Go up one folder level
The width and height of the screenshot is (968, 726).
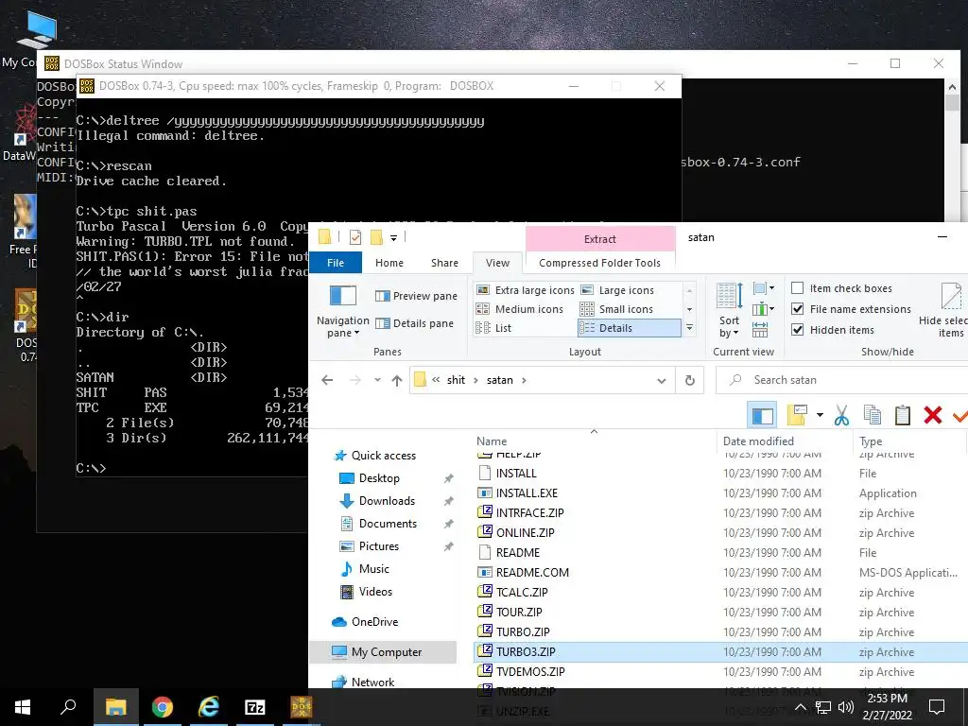click(397, 380)
